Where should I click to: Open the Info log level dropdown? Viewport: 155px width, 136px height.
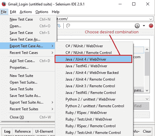[136, 131]
